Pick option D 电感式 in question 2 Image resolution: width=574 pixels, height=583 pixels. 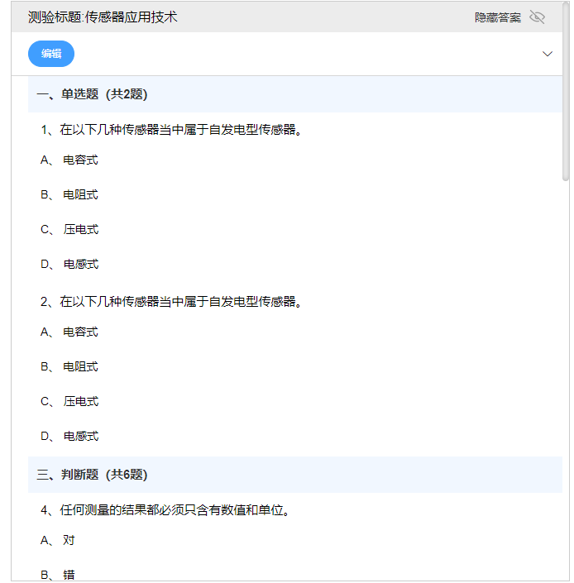click(x=80, y=436)
